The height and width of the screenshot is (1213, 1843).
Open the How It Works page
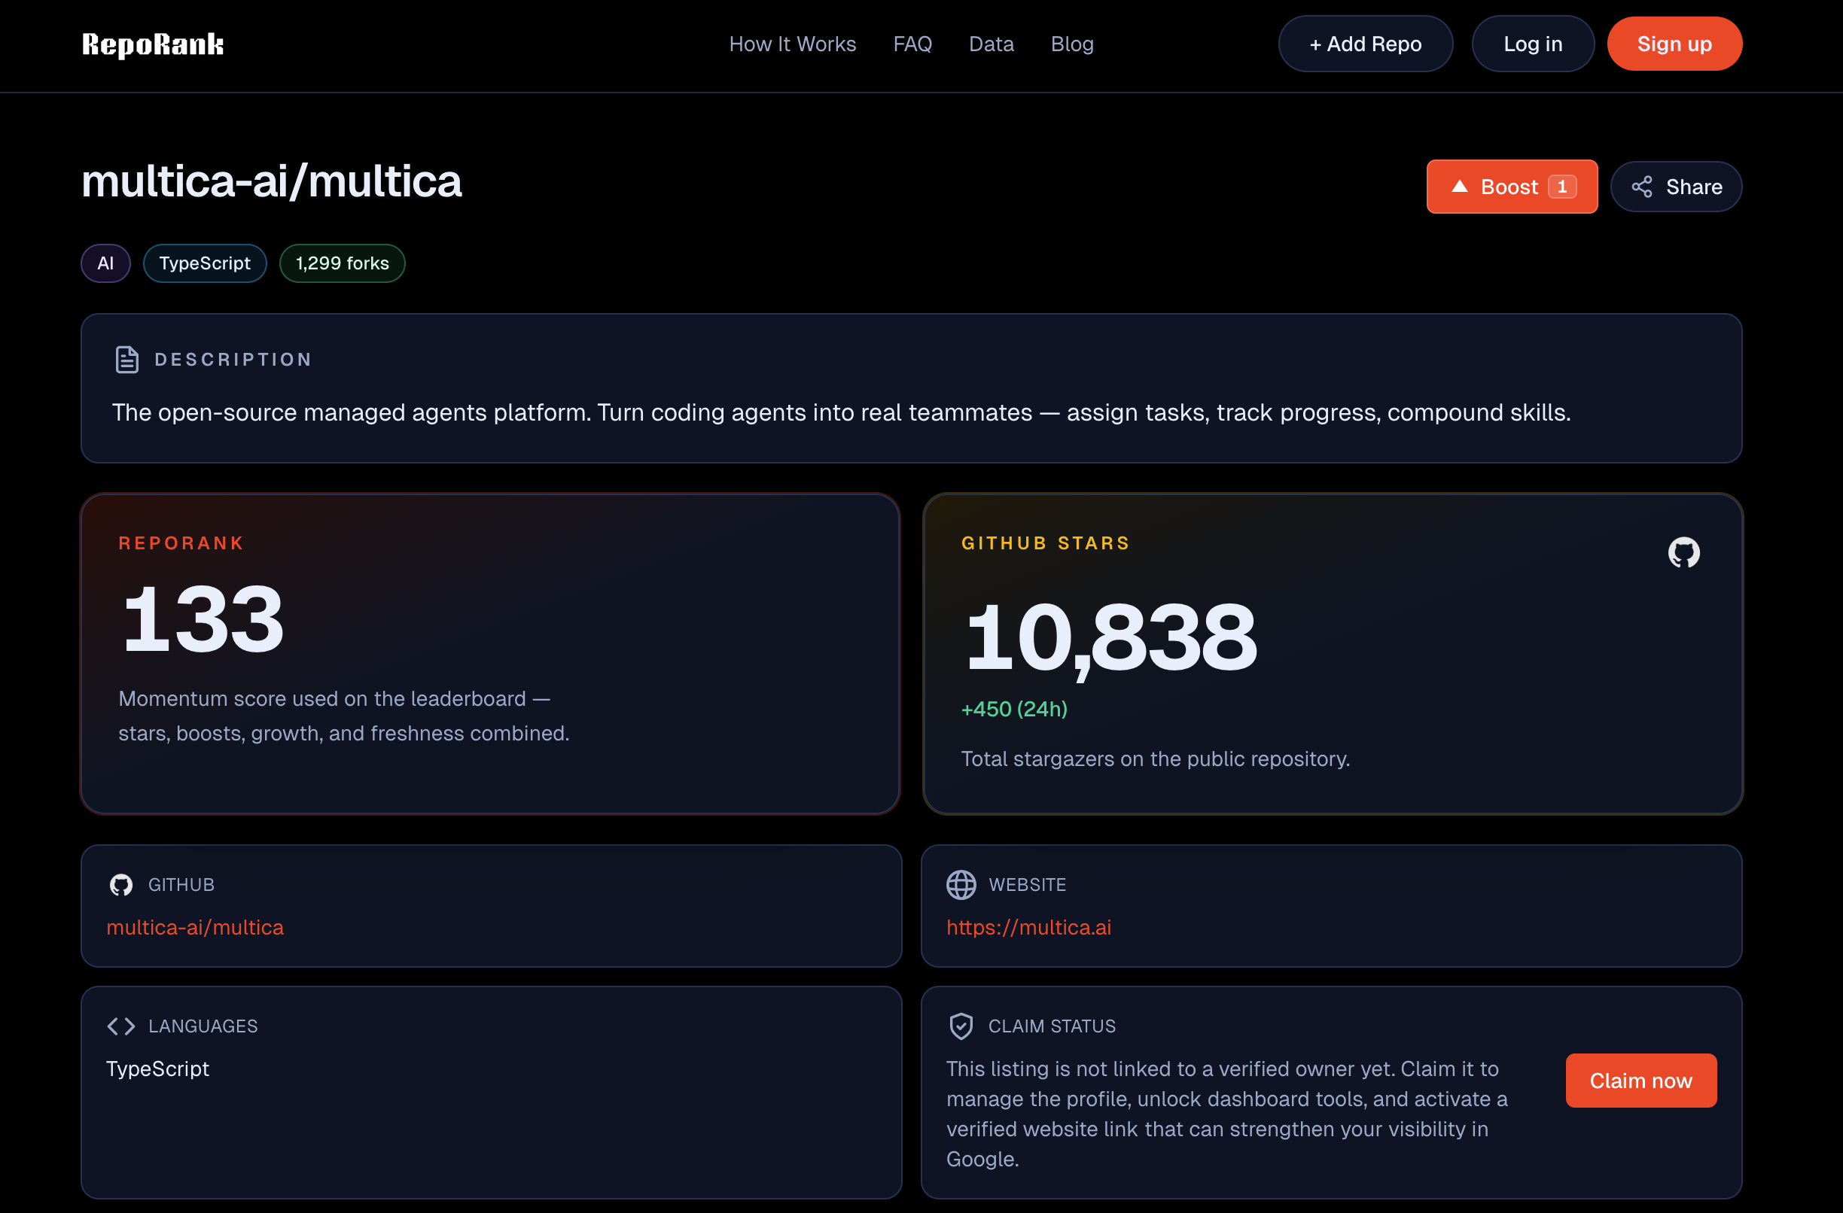click(x=792, y=44)
